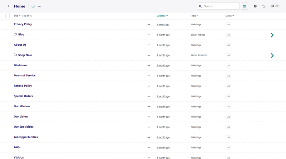Open the more actions menu for Refund Policy
Viewport: 286px width, 159px height.
149,86
